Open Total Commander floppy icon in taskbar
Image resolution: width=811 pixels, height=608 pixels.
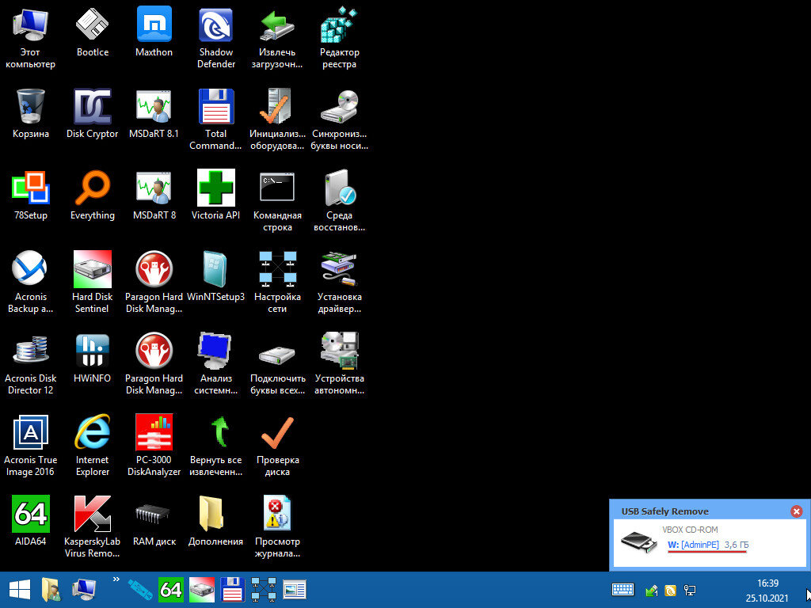pos(233,590)
